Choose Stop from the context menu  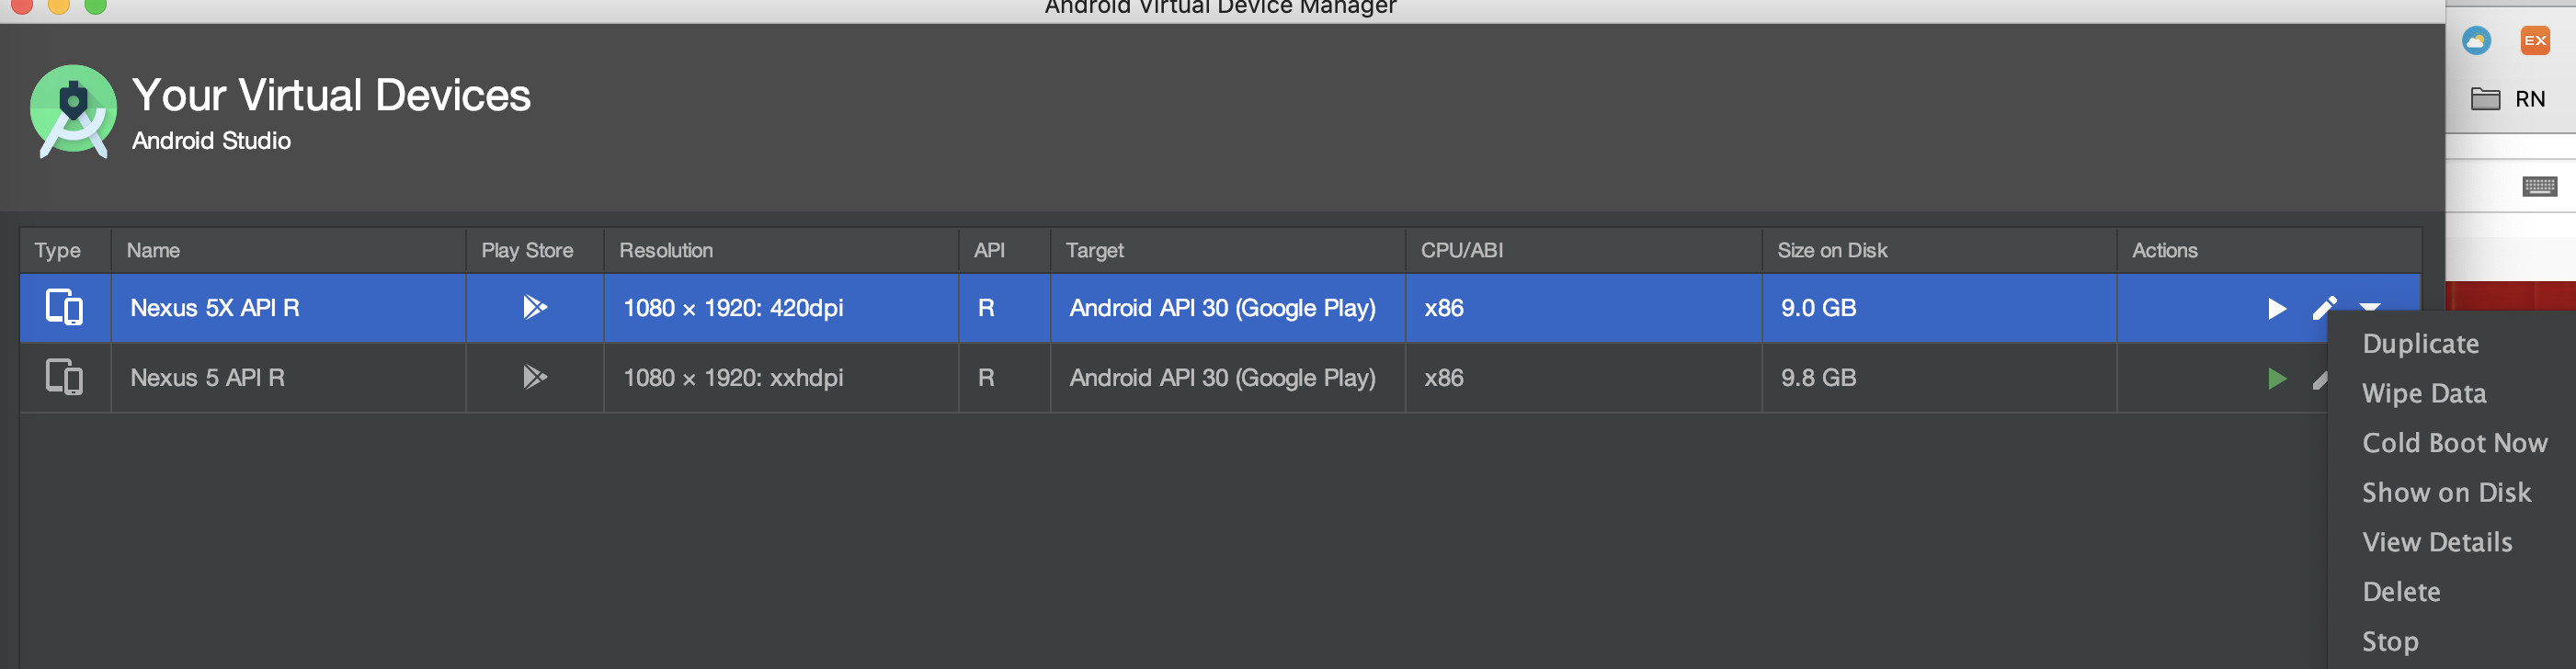[x=2390, y=641]
